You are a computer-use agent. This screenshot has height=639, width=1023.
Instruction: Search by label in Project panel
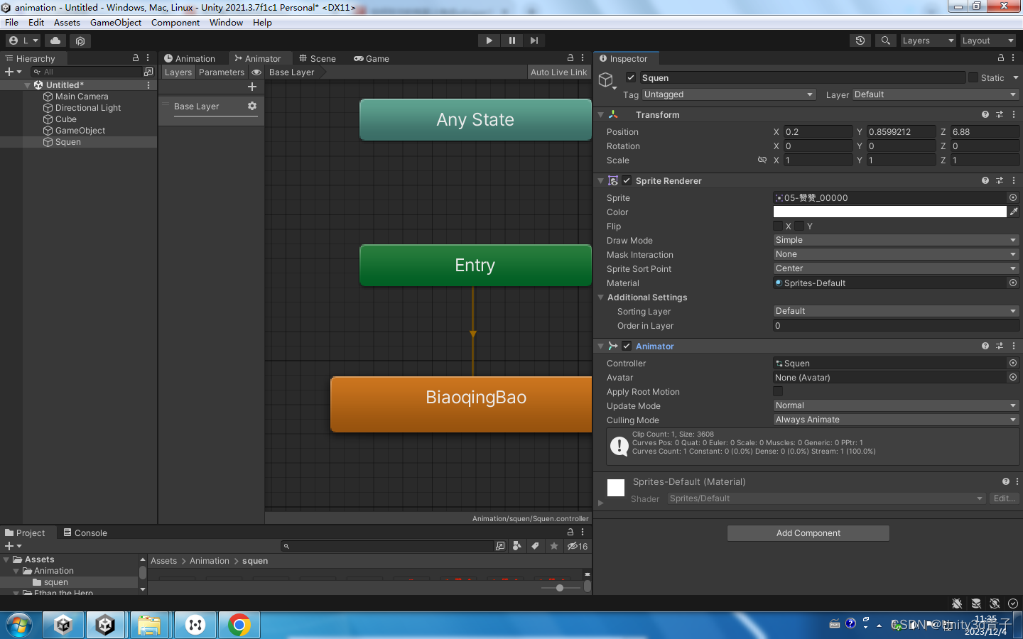click(x=535, y=546)
